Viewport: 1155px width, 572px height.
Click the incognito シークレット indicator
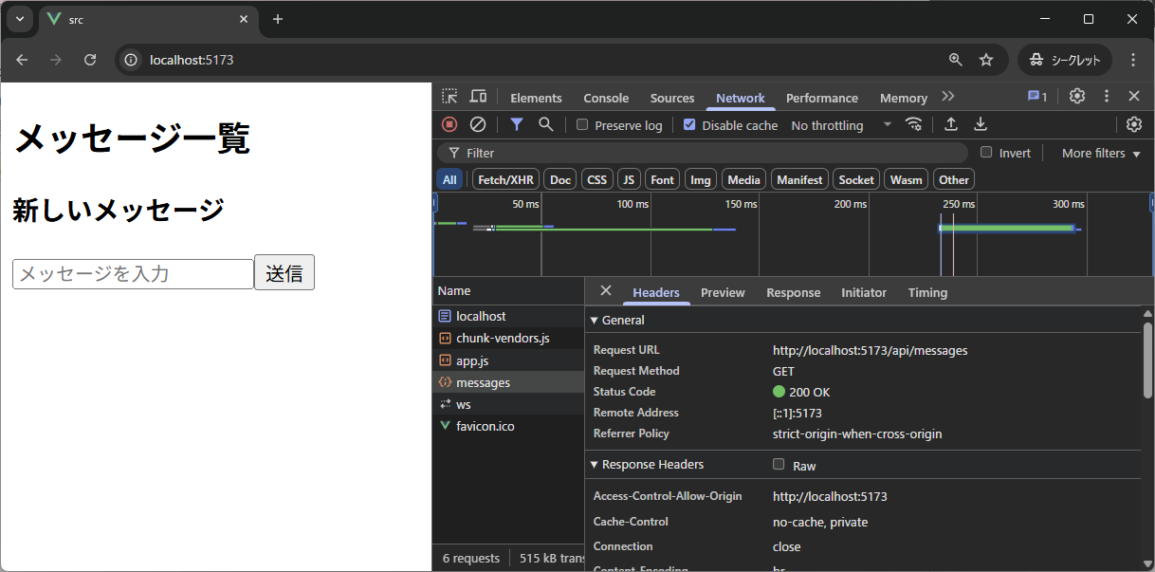pyautogui.click(x=1065, y=60)
